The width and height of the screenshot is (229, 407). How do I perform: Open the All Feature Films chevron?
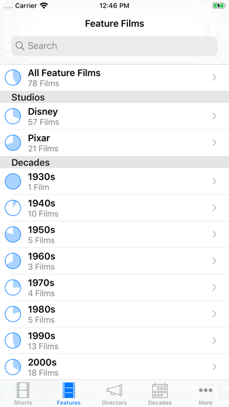pos(214,77)
